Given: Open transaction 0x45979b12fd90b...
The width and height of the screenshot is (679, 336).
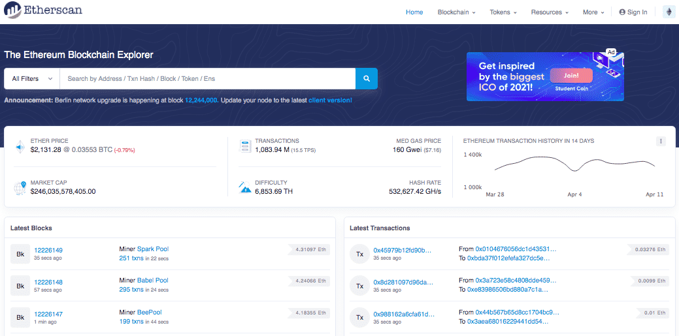Looking at the screenshot, I should click(403, 250).
